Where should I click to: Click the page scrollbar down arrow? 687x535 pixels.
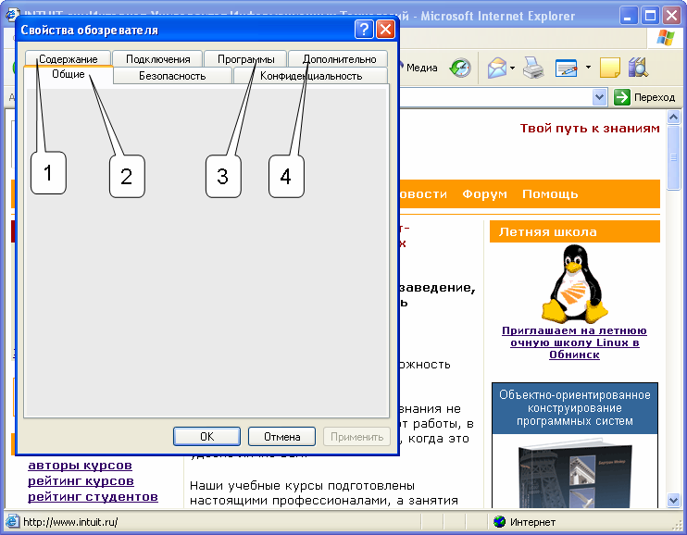(x=673, y=500)
